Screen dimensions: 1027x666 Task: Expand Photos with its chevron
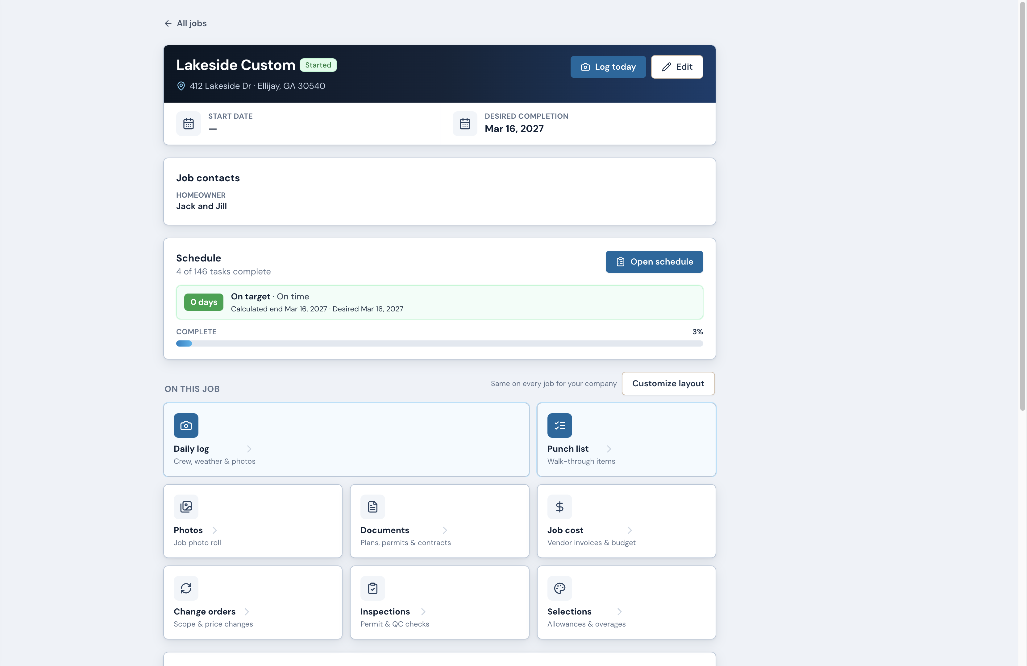(x=214, y=530)
